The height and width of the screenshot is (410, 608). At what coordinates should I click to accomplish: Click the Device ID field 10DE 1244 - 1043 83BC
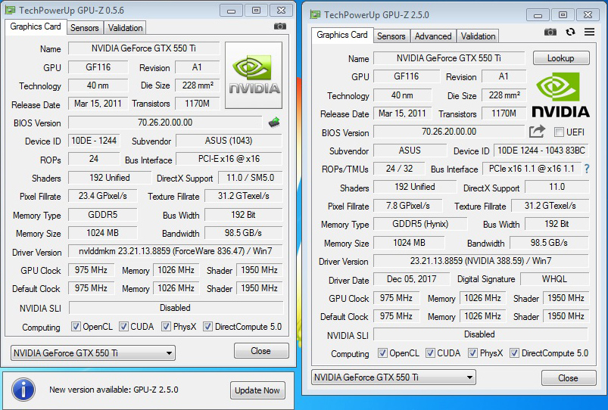click(541, 151)
